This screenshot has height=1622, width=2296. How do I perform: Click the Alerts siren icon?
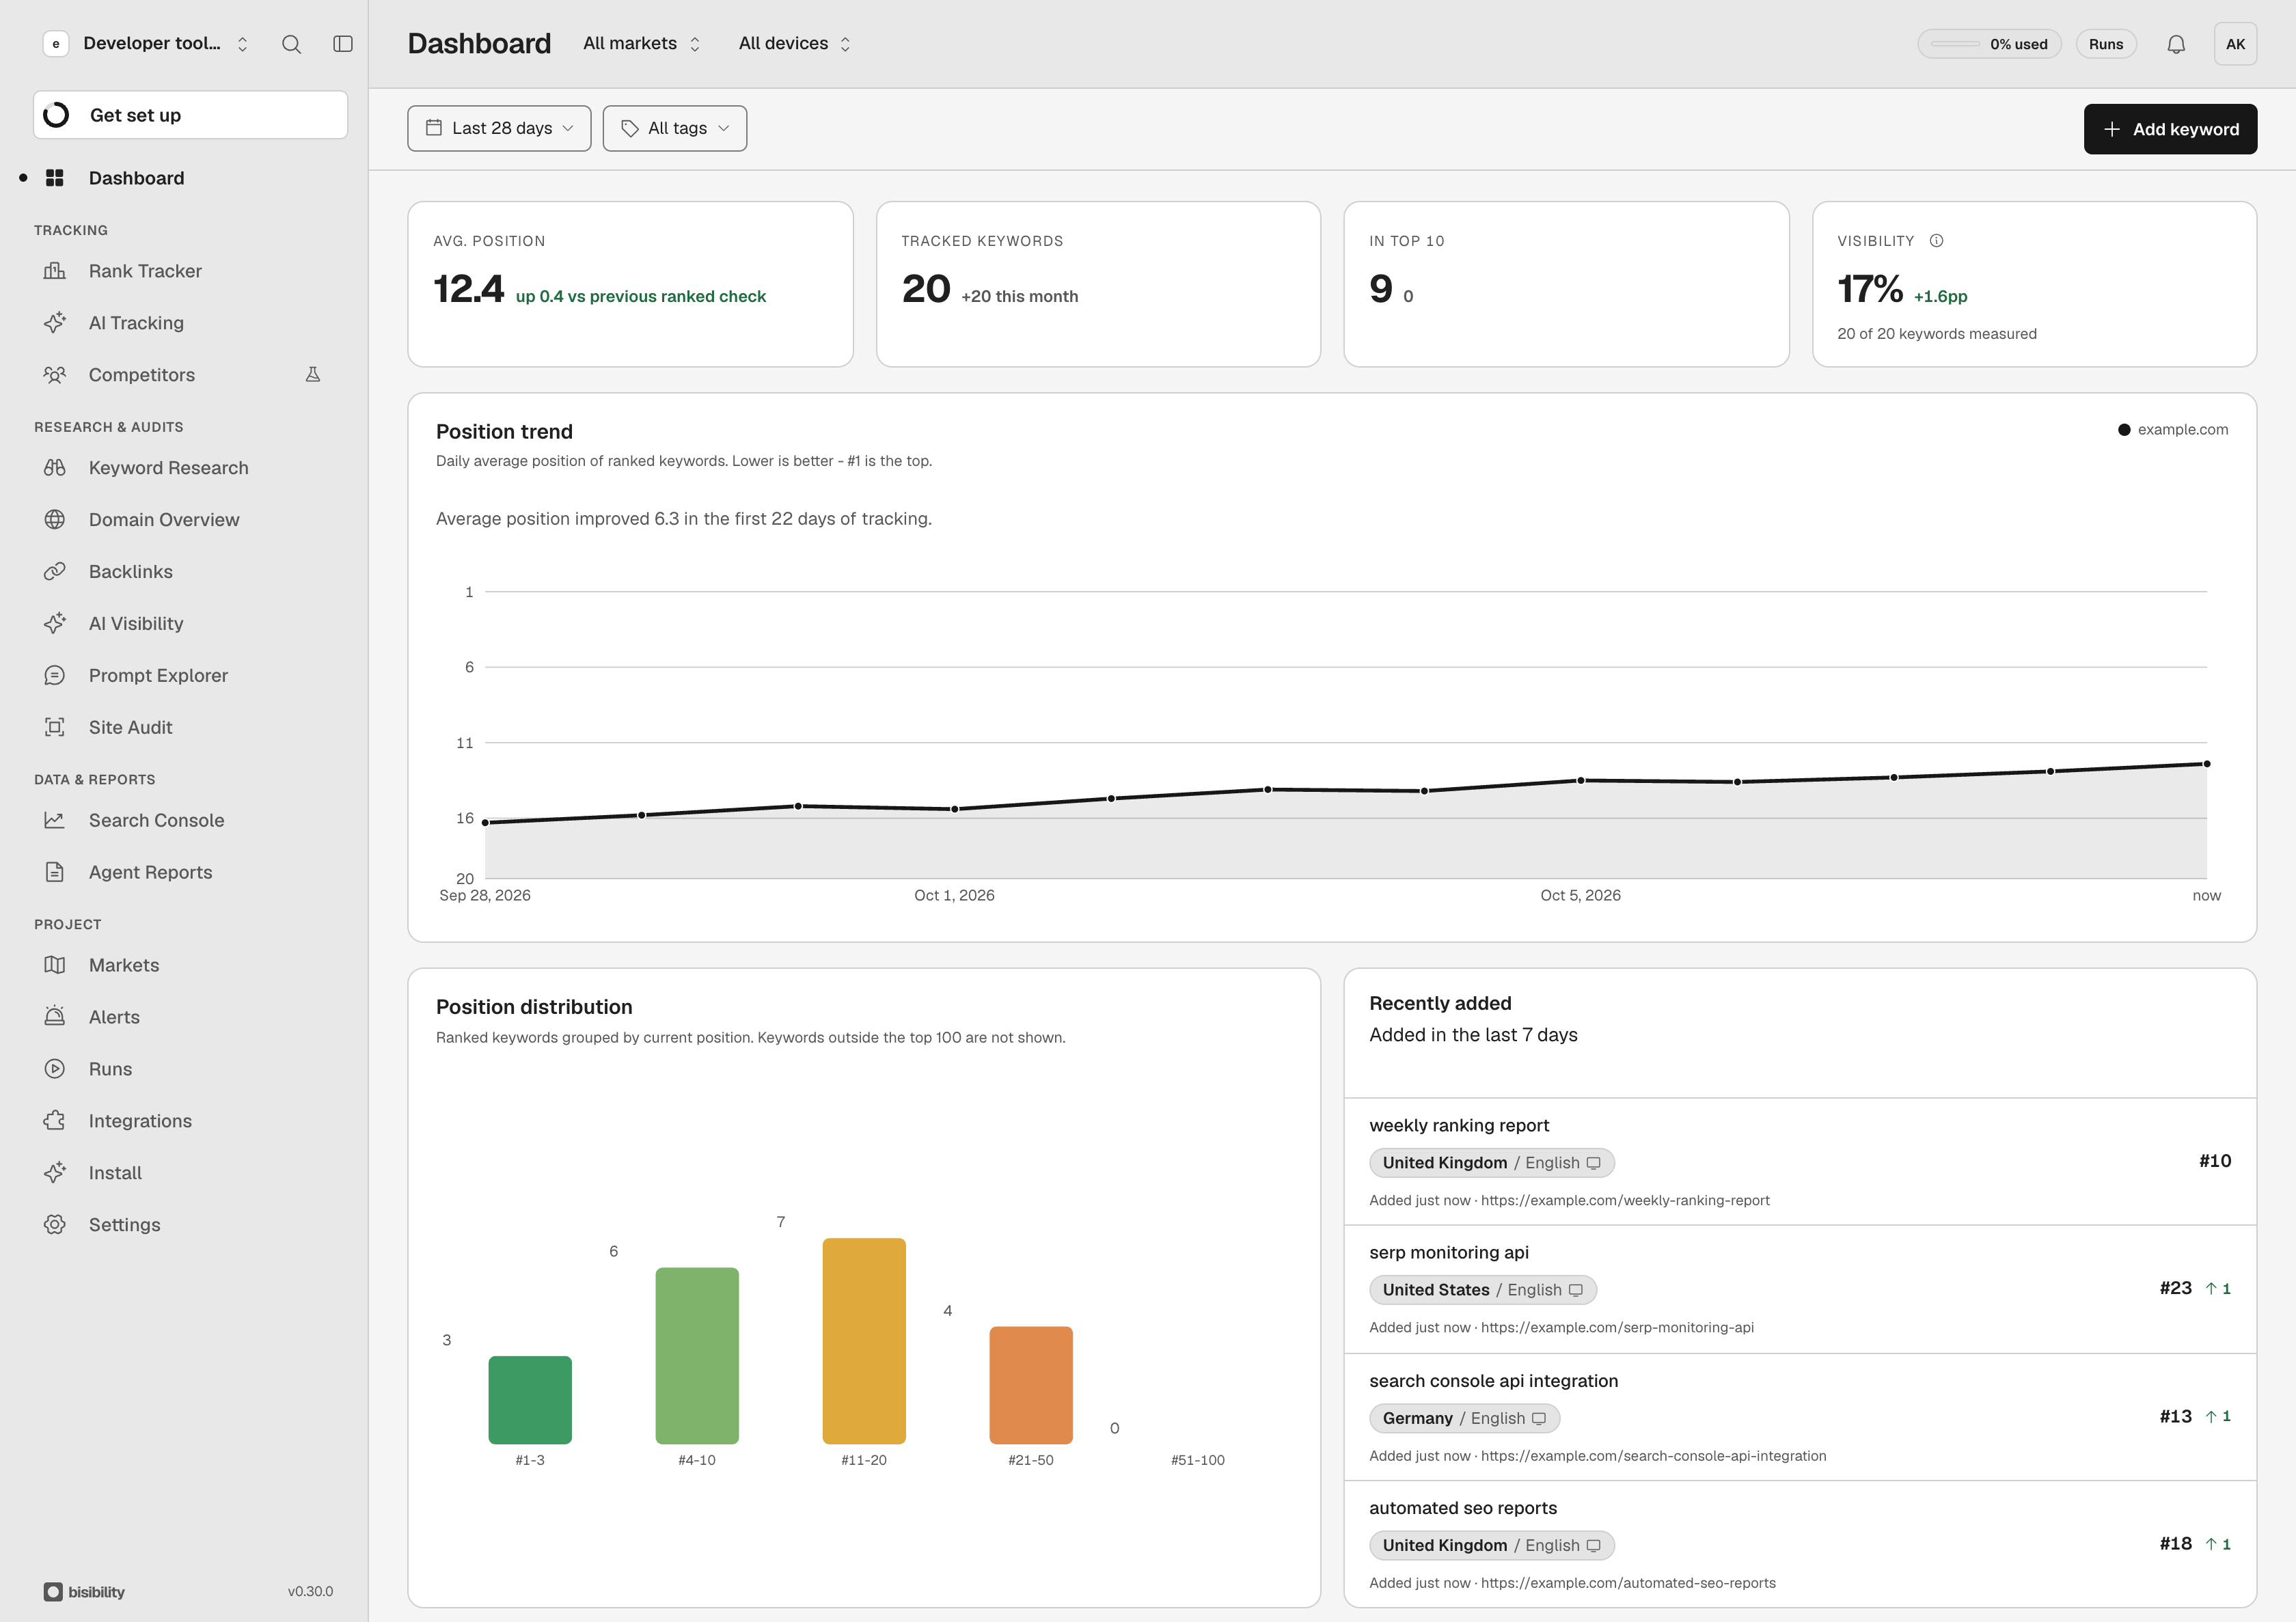pos(55,1017)
